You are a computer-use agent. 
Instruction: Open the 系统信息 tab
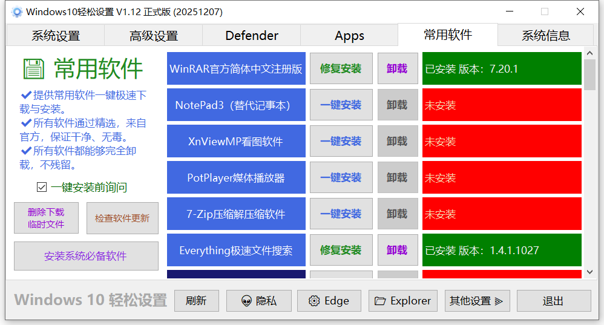(x=546, y=36)
